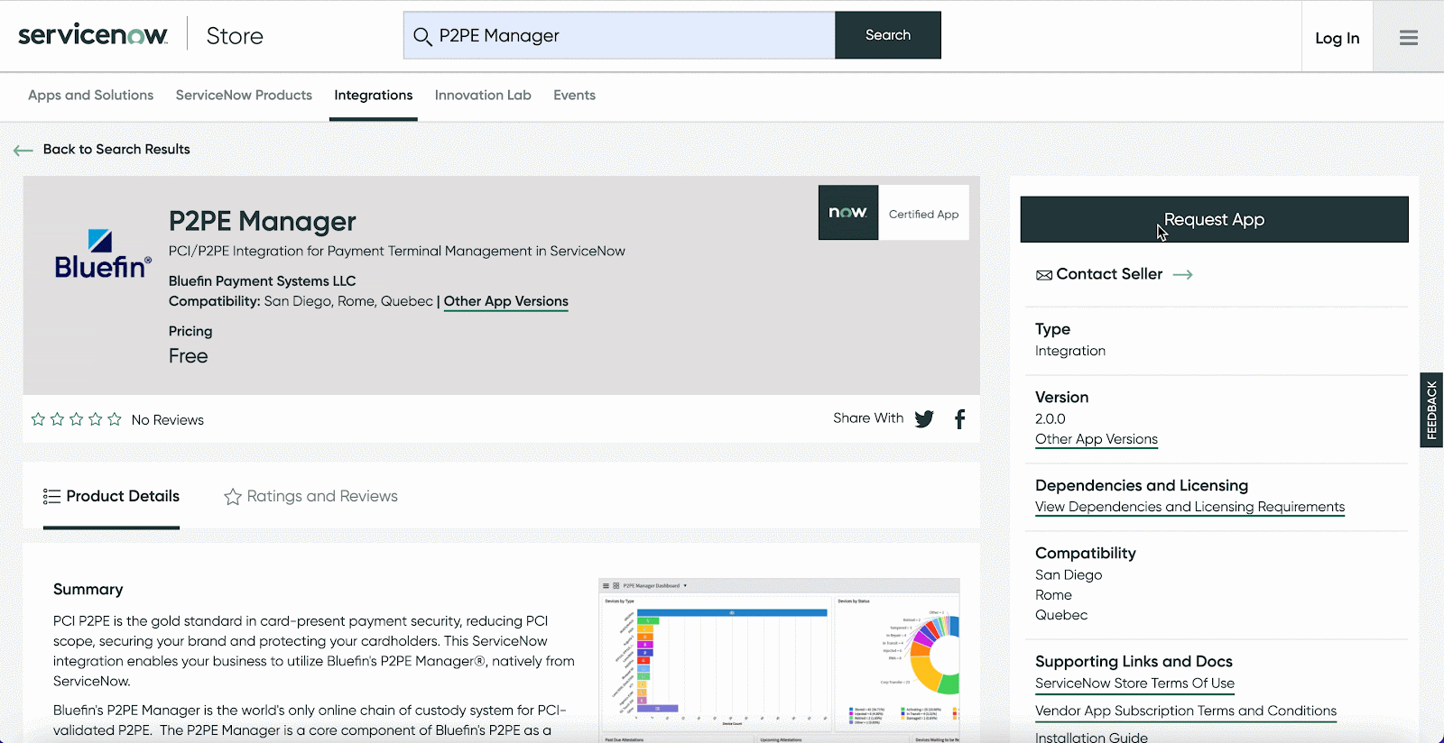Click the Bluefin logo
This screenshot has width=1444, height=743.
(x=102, y=254)
